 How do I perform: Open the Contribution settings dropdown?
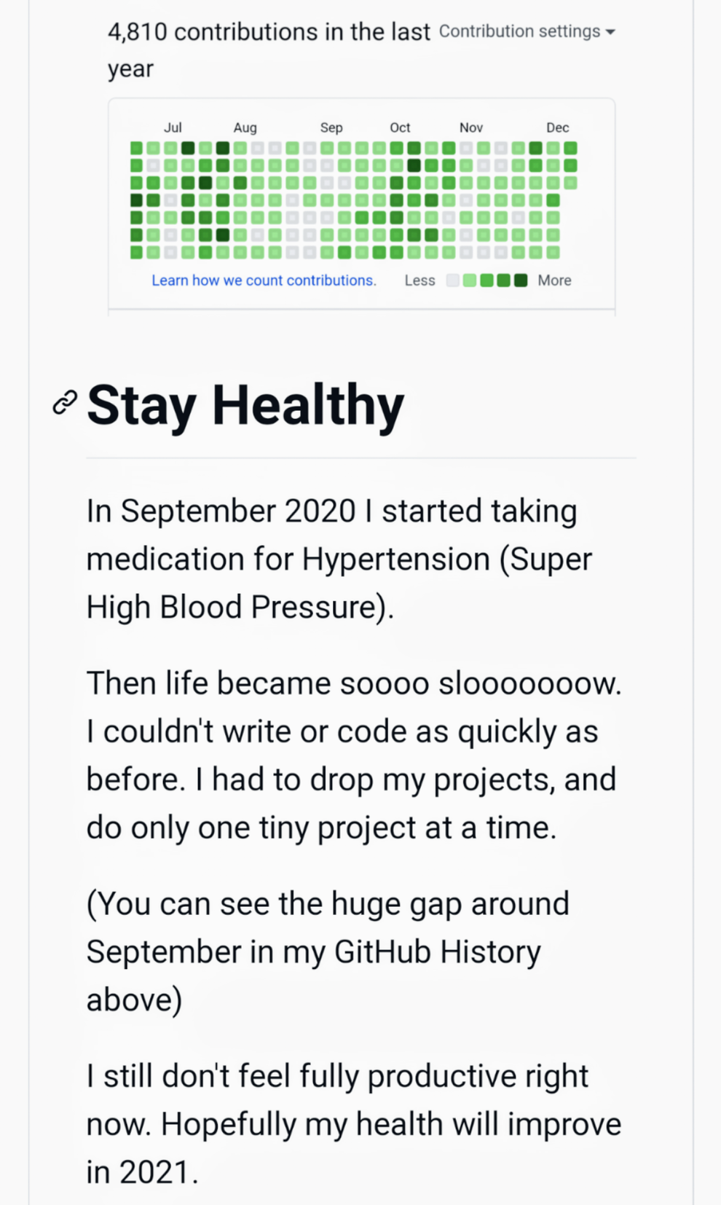coord(527,31)
